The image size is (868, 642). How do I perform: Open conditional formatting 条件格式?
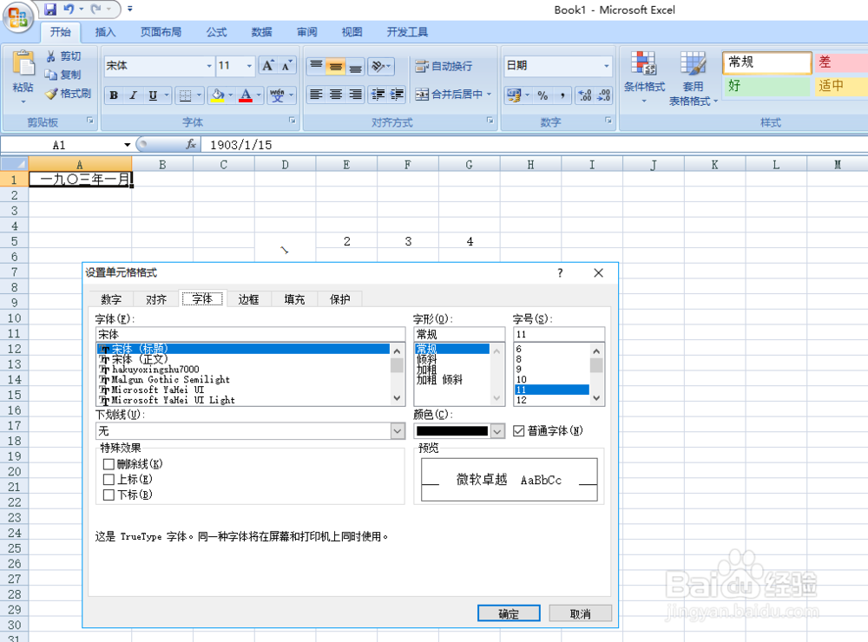coord(644,78)
